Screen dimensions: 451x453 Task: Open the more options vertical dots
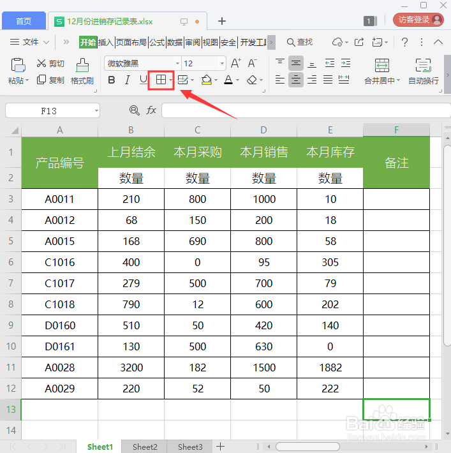[422, 42]
